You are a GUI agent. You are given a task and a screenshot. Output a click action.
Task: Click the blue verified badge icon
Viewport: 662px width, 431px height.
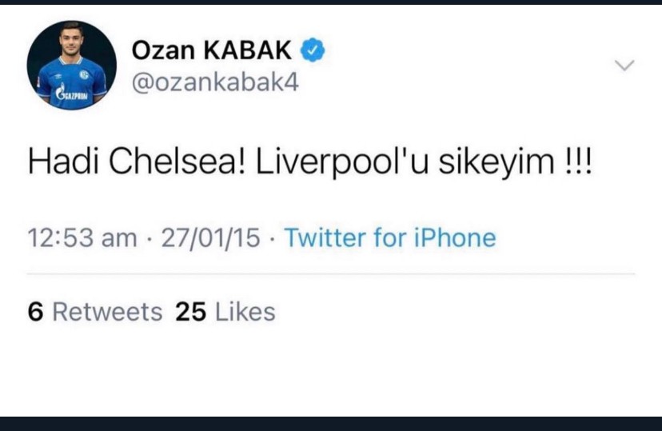[313, 52]
